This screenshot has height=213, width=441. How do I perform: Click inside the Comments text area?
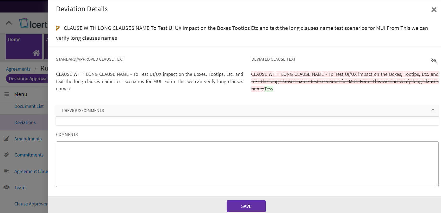(247, 164)
